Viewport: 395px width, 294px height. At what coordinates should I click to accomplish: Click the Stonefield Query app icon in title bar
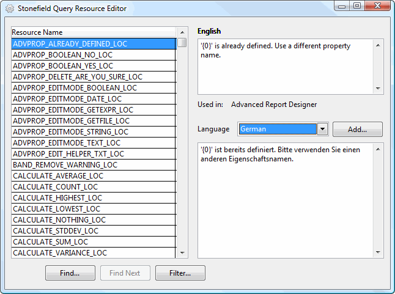coord(10,9)
